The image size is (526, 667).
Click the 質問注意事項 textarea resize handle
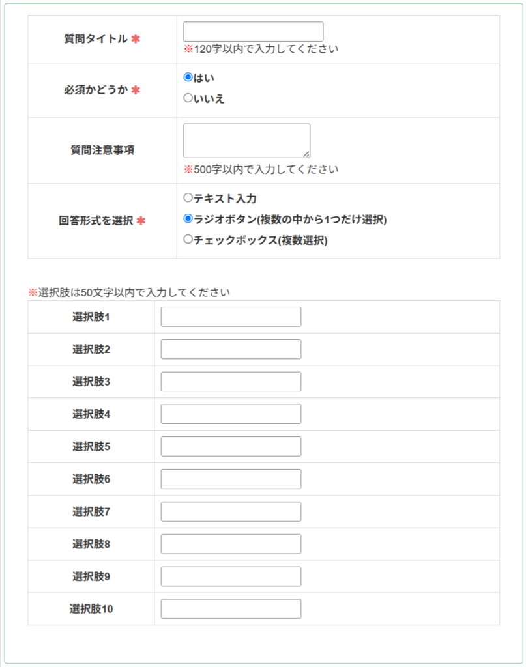tap(306, 154)
